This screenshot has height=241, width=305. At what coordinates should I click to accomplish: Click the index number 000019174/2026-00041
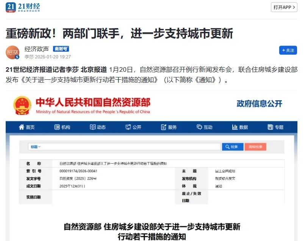[x=78, y=171]
